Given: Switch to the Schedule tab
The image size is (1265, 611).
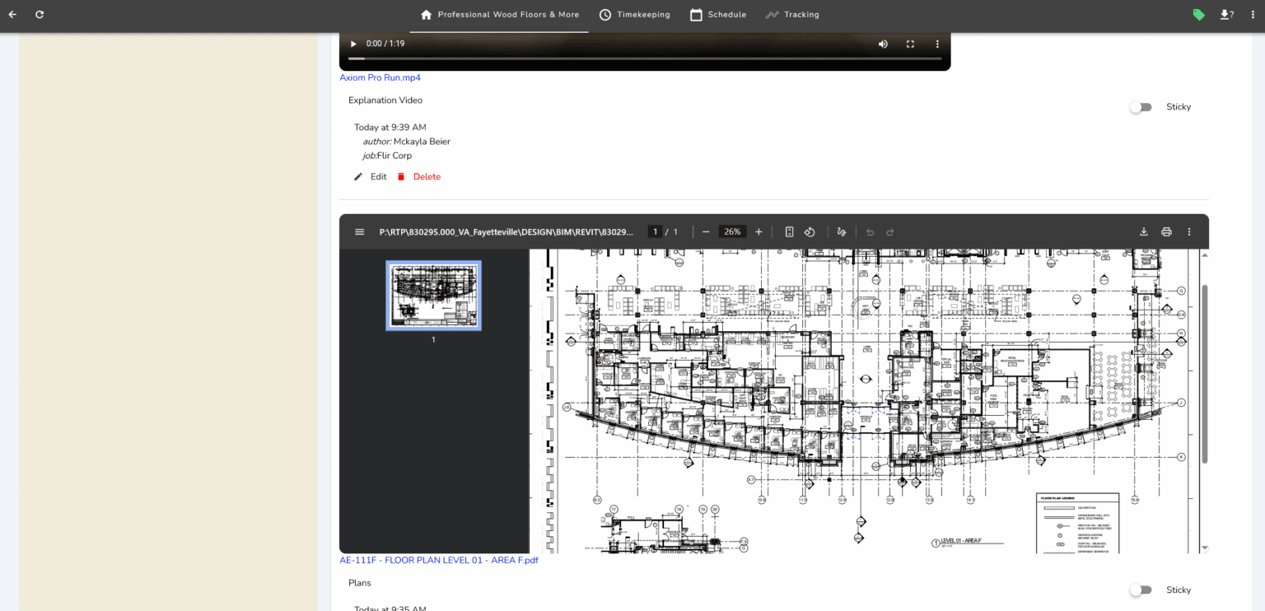Looking at the screenshot, I should [x=718, y=15].
